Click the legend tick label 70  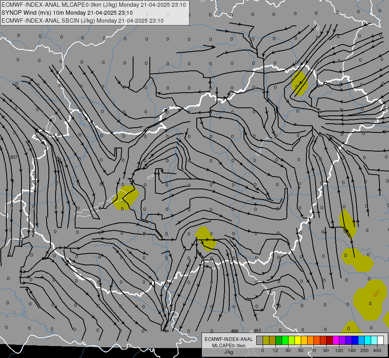[x=314, y=350]
